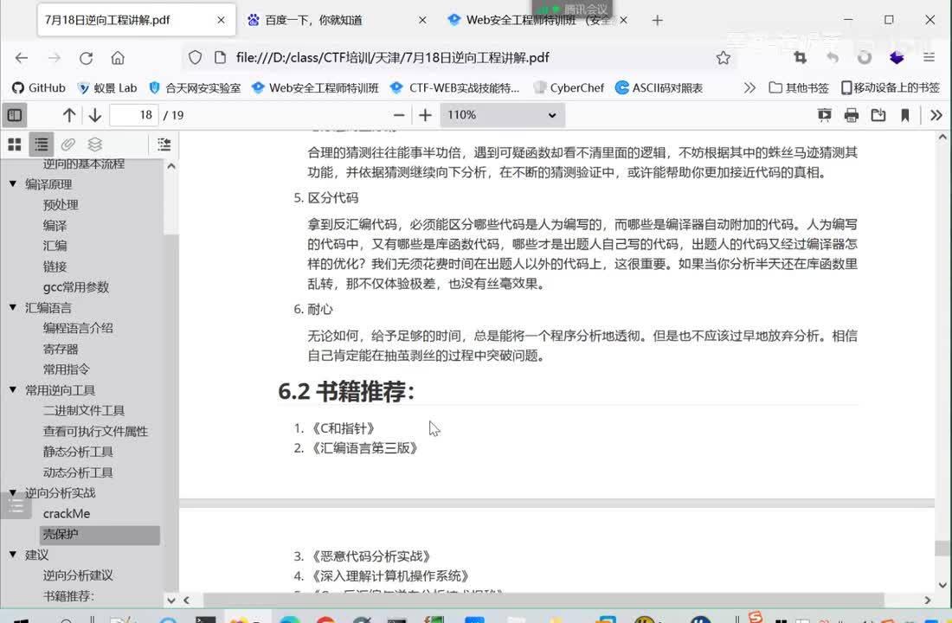This screenshot has height=623, width=952.
Task: Click the vertical scrollbar thumb of PDF
Action: 942,548
